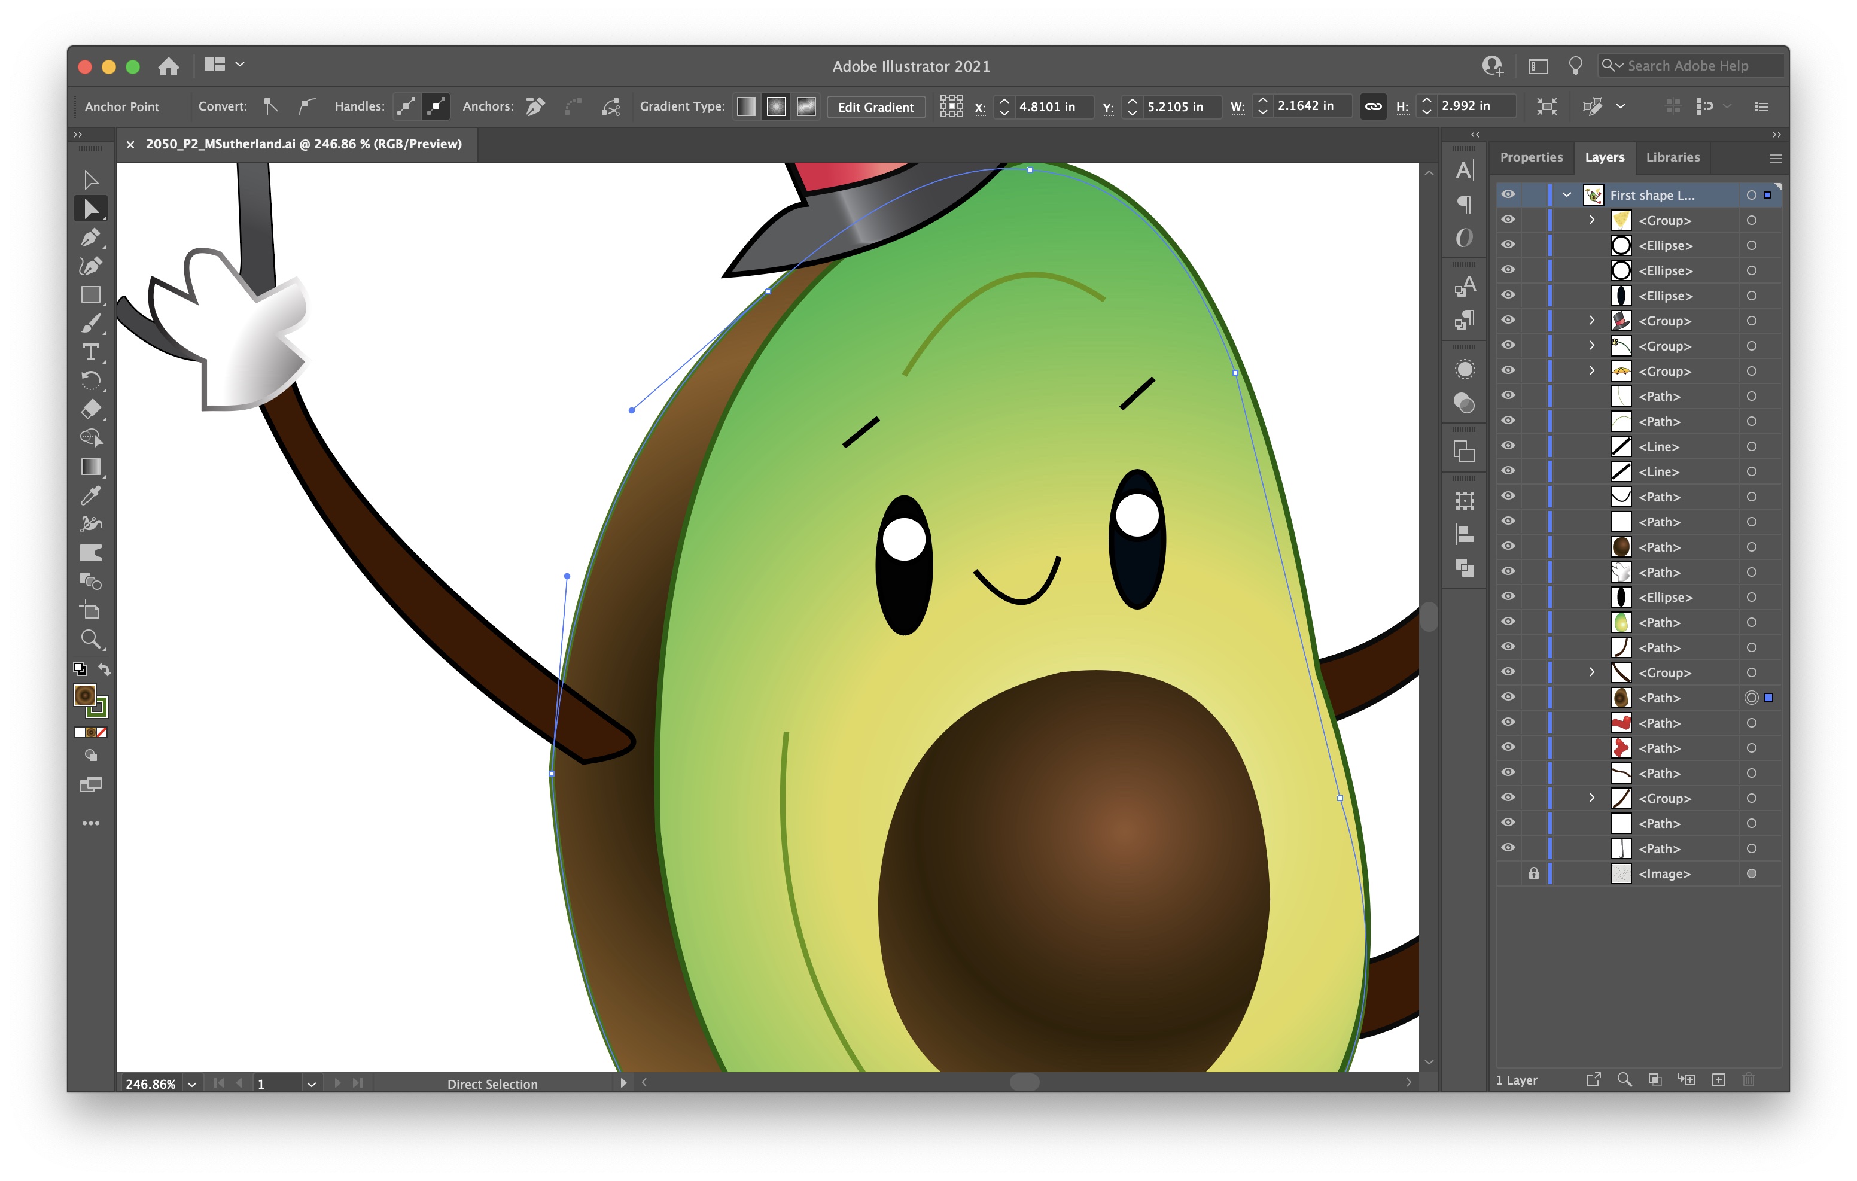Toggle lock on the Image sublayer
This screenshot has height=1181, width=1857.
coord(1533,873)
